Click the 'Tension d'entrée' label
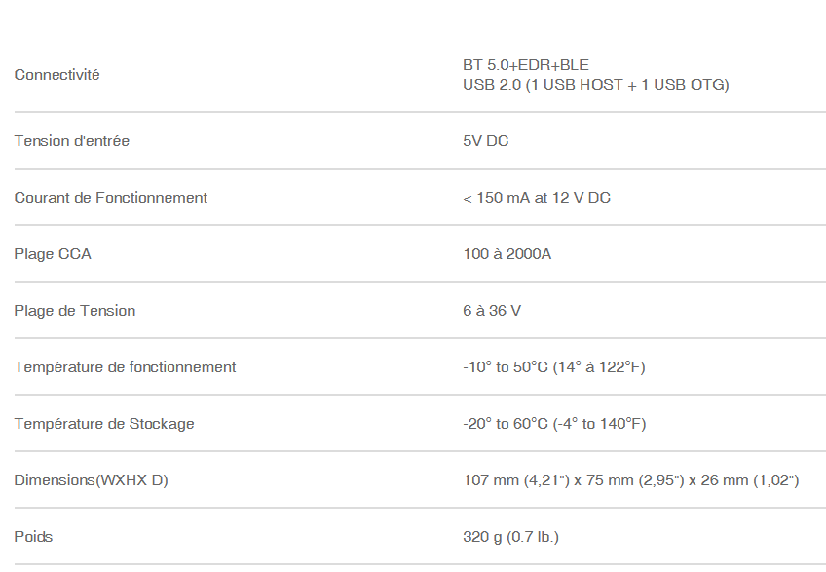Screen dimensions: 826x572 [x=72, y=141]
